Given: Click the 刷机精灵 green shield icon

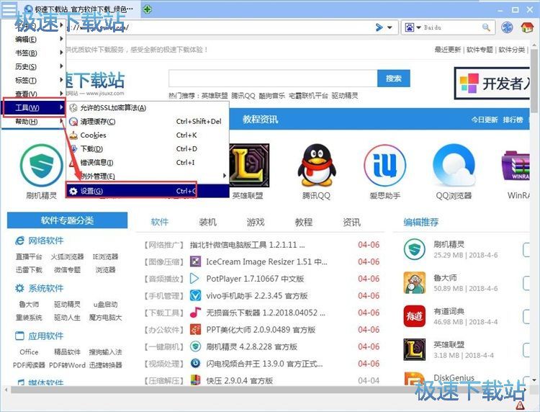Looking at the screenshot, I should [41, 164].
